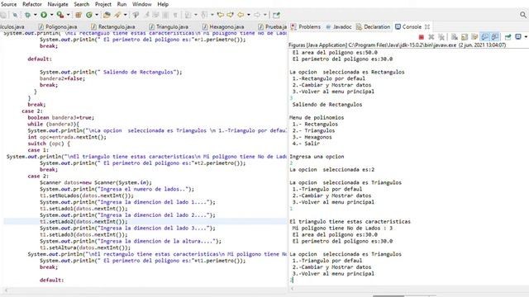Open the run configurations dropdown arrow
The image size is (529, 297).
tap(51, 15)
